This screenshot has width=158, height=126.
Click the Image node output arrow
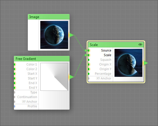[71, 35]
